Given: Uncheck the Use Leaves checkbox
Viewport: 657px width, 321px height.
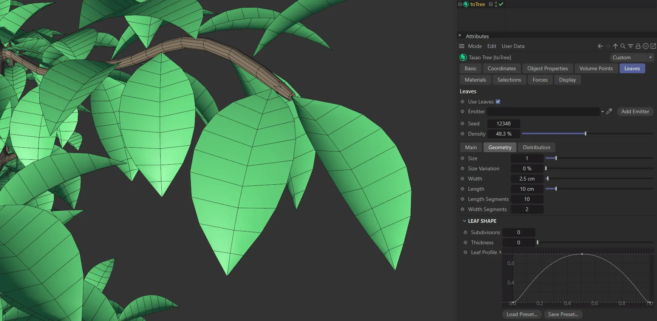Looking at the screenshot, I should (x=498, y=102).
